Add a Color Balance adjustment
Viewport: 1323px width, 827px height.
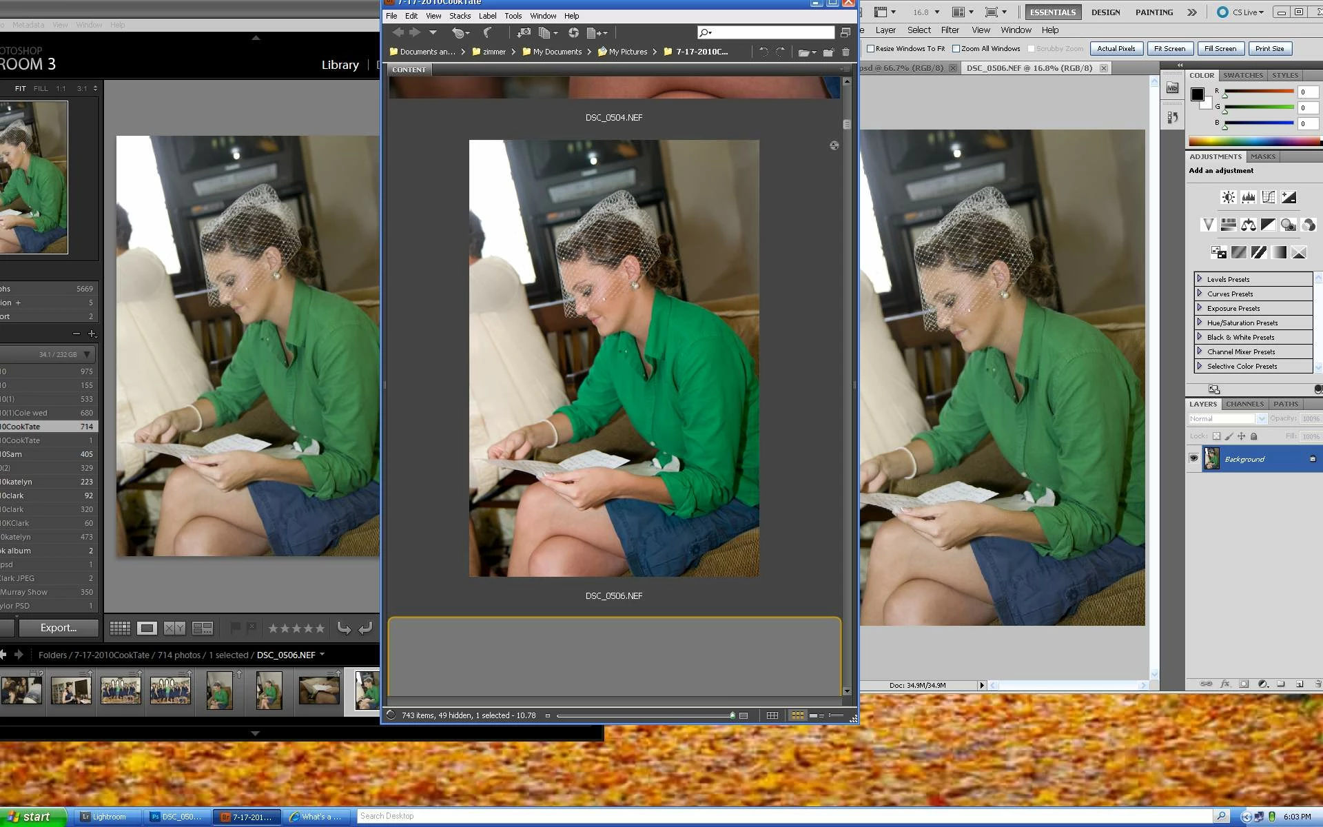[1248, 225]
